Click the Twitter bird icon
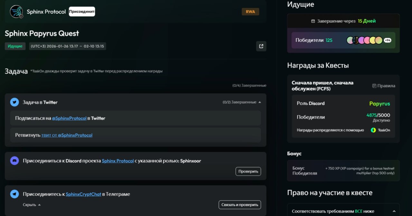This screenshot has height=216, width=412. [14, 102]
